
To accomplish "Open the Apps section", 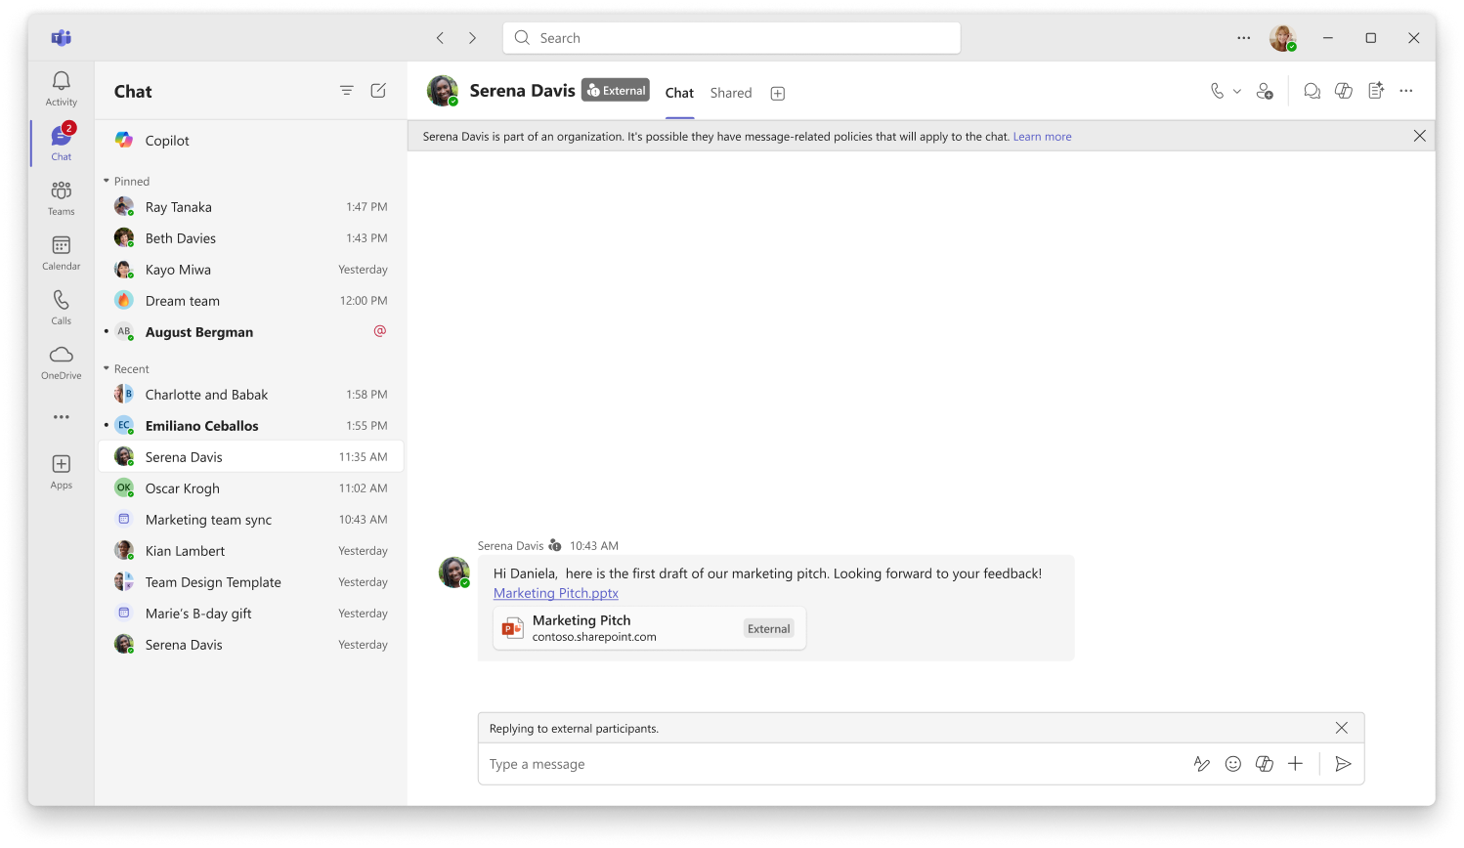I will point(60,470).
